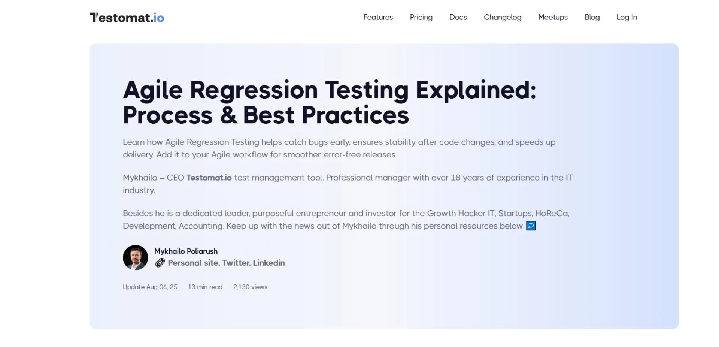Open Mykhailo's Linkedin profile

tap(269, 263)
